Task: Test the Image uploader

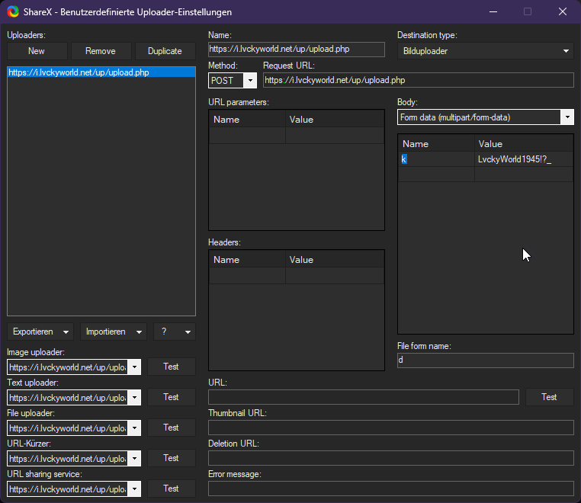Action: pyautogui.click(x=171, y=367)
